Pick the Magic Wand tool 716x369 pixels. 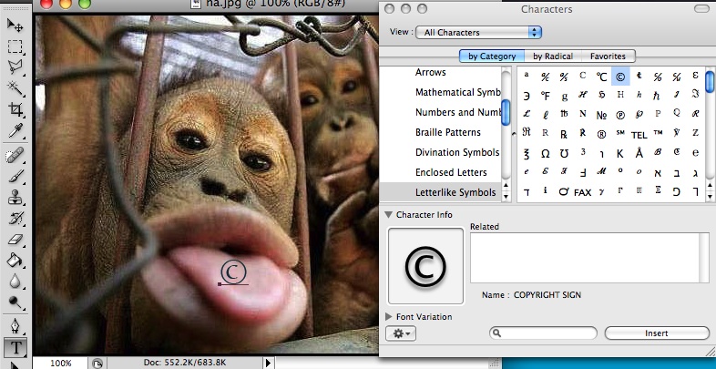tap(15, 87)
